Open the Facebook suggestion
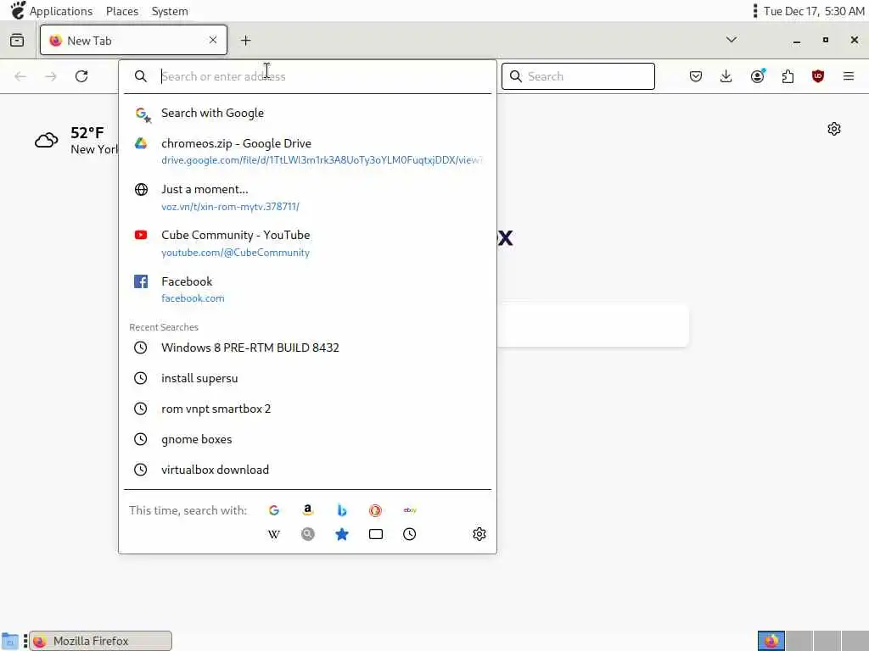Image resolution: width=869 pixels, height=651 pixels. (307, 290)
